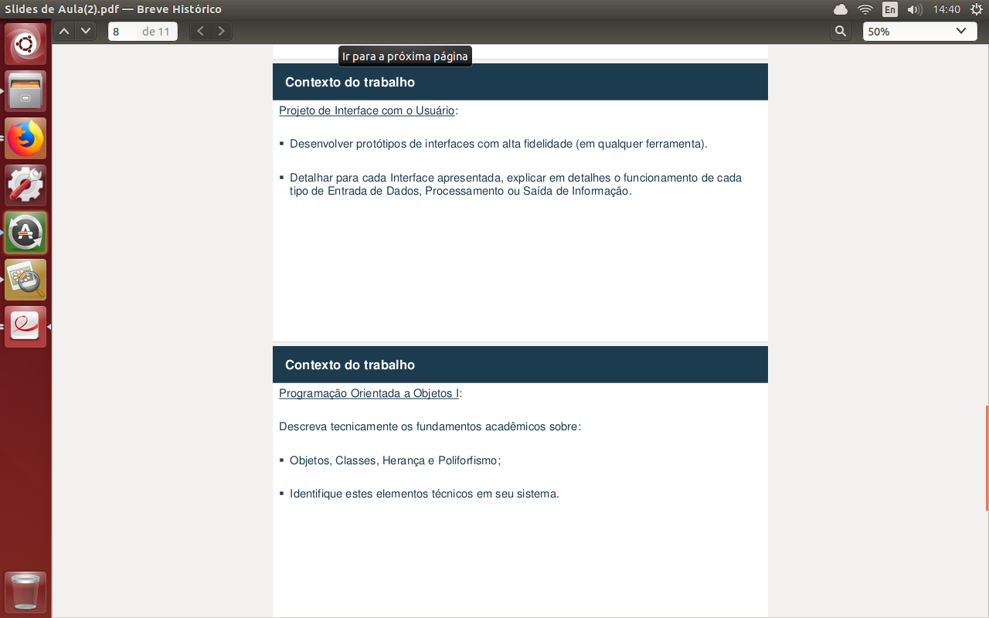Click the page number field showing 8

click(x=123, y=32)
